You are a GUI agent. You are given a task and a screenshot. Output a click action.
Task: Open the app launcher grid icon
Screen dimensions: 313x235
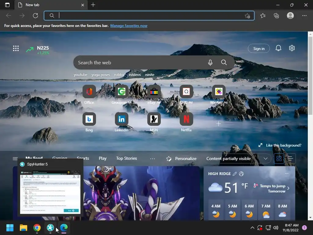pyautogui.click(x=16, y=48)
